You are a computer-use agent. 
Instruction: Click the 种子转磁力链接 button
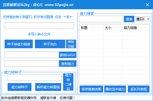click(x=19, y=44)
